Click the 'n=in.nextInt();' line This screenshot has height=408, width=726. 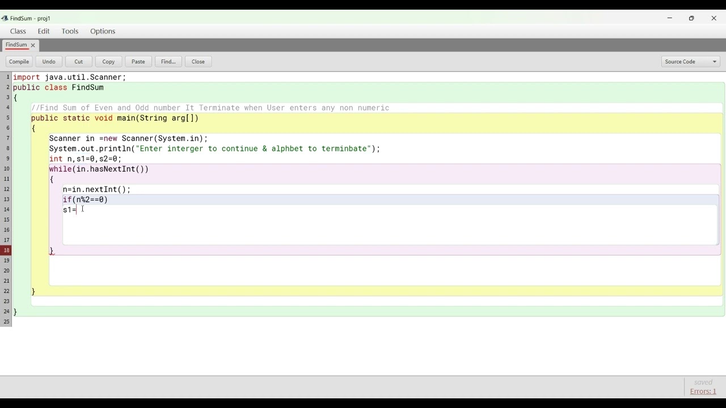click(97, 189)
